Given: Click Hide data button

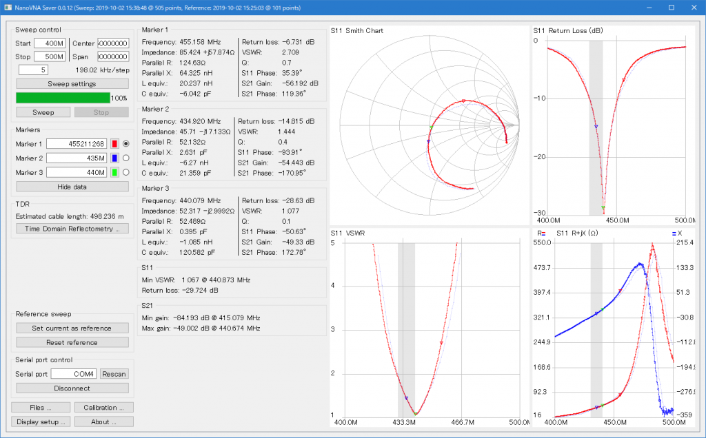Looking at the screenshot, I should click(x=72, y=186).
